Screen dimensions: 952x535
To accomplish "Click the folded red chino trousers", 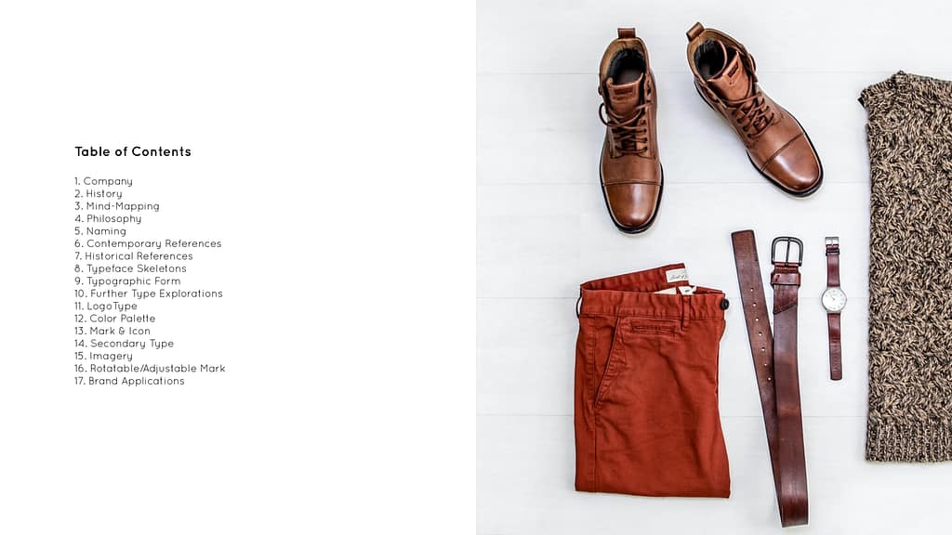I will click(652, 382).
